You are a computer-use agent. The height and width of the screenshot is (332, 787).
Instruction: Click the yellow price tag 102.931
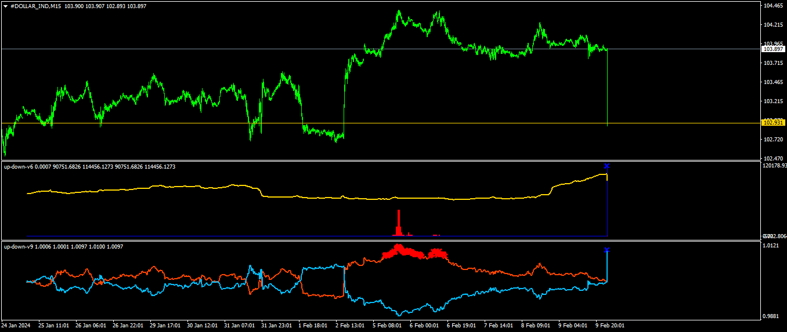point(773,123)
